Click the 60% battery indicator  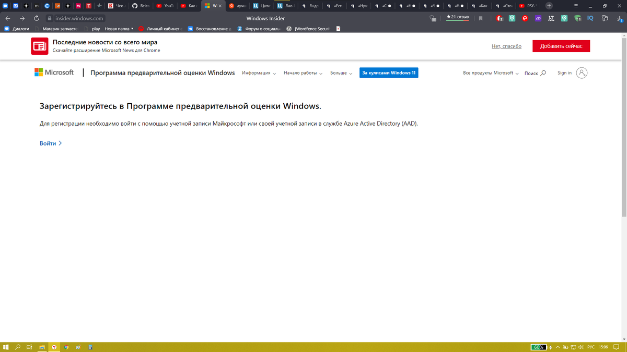tap(538, 347)
